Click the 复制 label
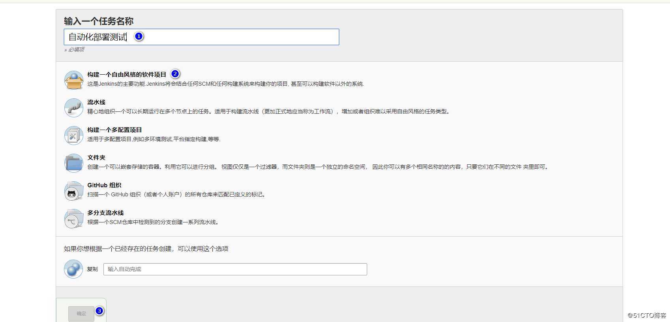 coord(92,269)
